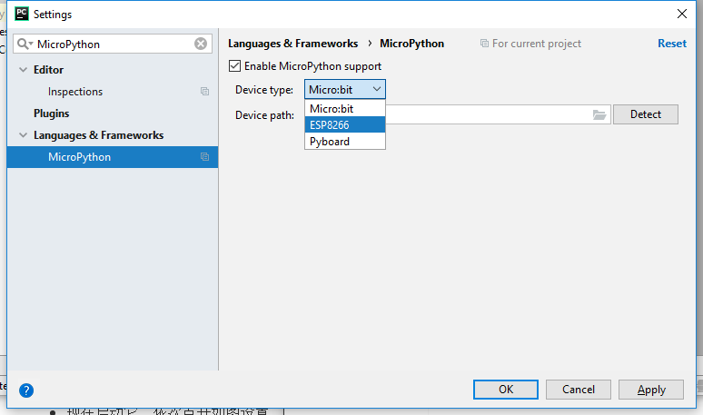Collapse the Editor tree section
Image resolution: width=703 pixels, height=415 pixels.
24,70
